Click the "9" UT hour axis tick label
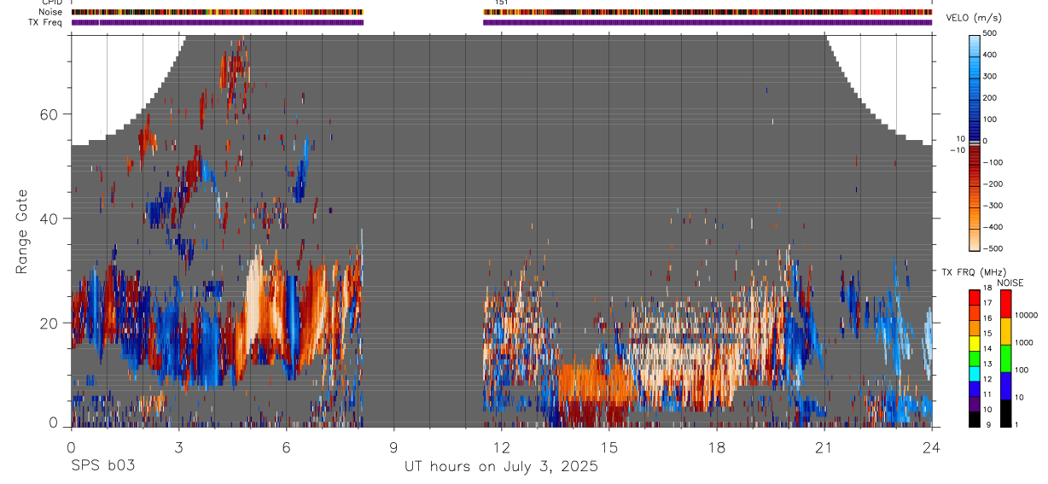Viewport: 1048px width, 484px height. click(394, 446)
